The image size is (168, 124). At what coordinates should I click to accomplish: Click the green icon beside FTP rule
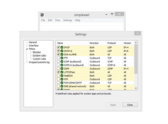(x=62, y=58)
